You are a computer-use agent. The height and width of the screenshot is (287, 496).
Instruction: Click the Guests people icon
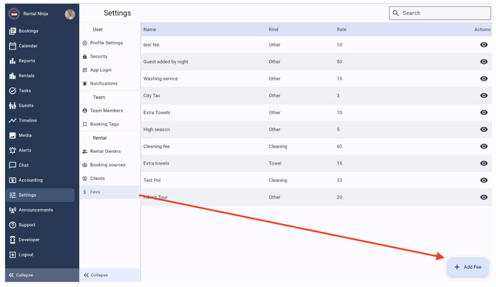click(13, 105)
